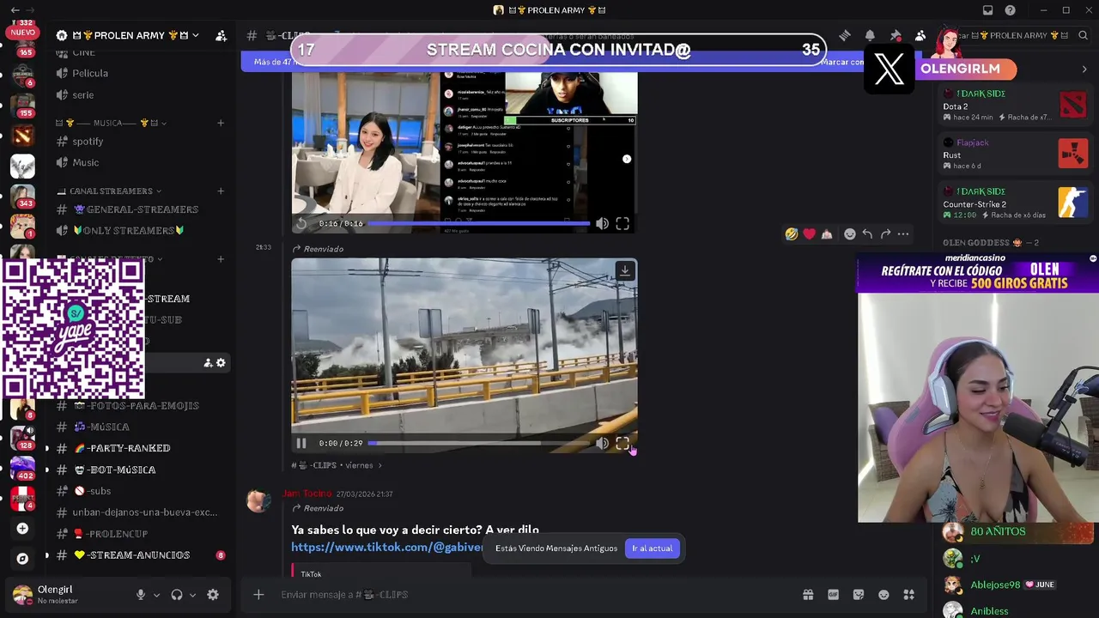Image resolution: width=1099 pixels, height=618 pixels.
Task: Collapse the CANAL STREAMERS category
Action: pos(110,191)
